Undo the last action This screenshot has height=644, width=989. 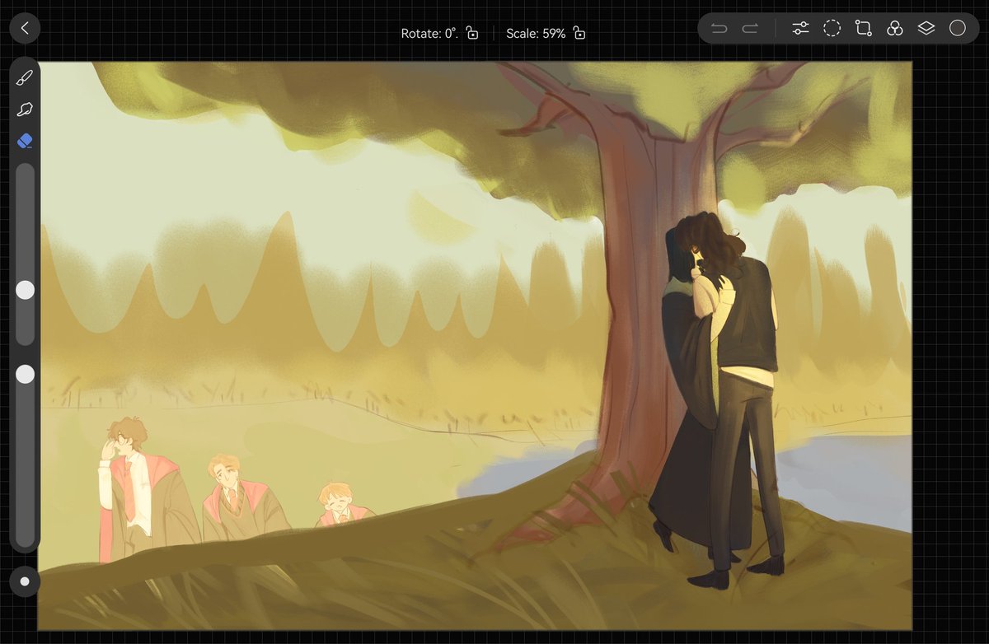[x=719, y=29]
